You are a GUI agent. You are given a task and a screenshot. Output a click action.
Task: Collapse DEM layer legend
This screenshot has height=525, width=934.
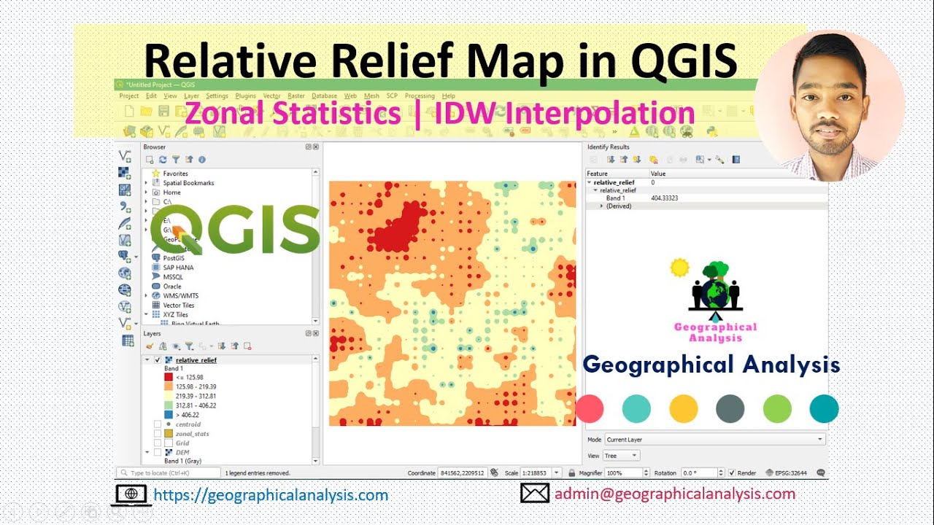(147, 452)
